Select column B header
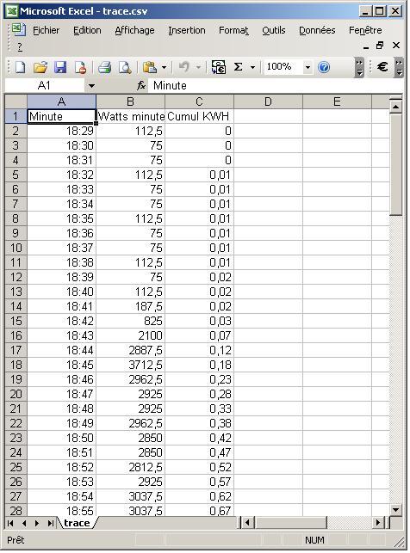 [x=130, y=102]
